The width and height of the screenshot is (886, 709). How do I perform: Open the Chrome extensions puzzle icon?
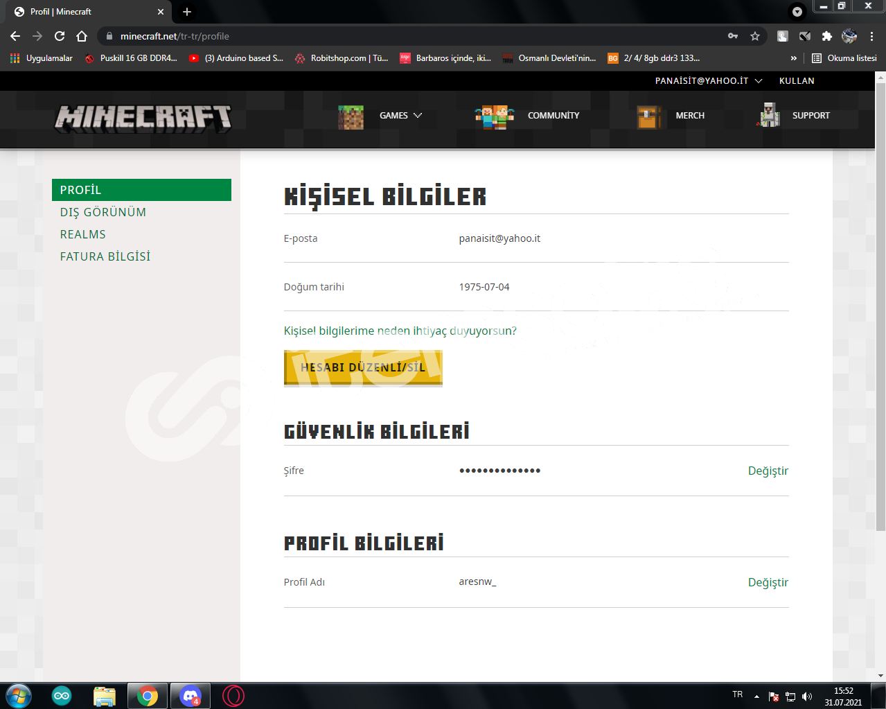826,36
